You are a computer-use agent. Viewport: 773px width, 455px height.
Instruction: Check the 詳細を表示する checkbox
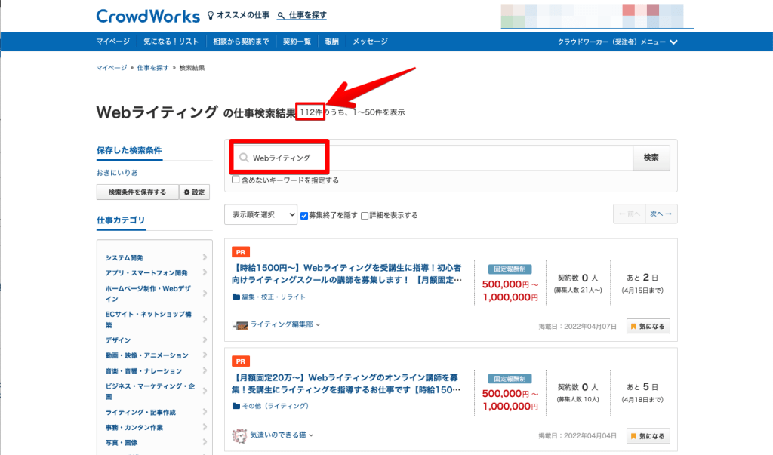365,214
